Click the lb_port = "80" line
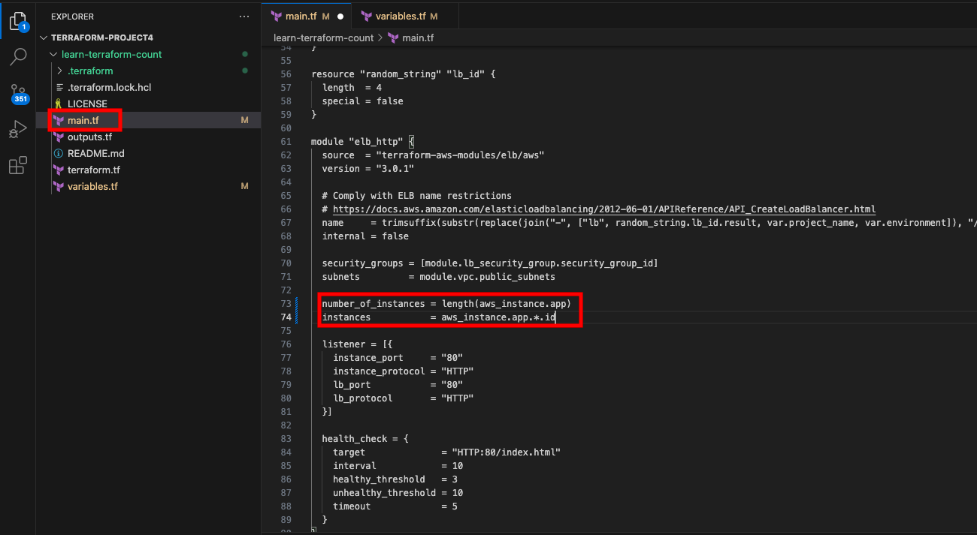This screenshot has width=977, height=535. (x=398, y=385)
